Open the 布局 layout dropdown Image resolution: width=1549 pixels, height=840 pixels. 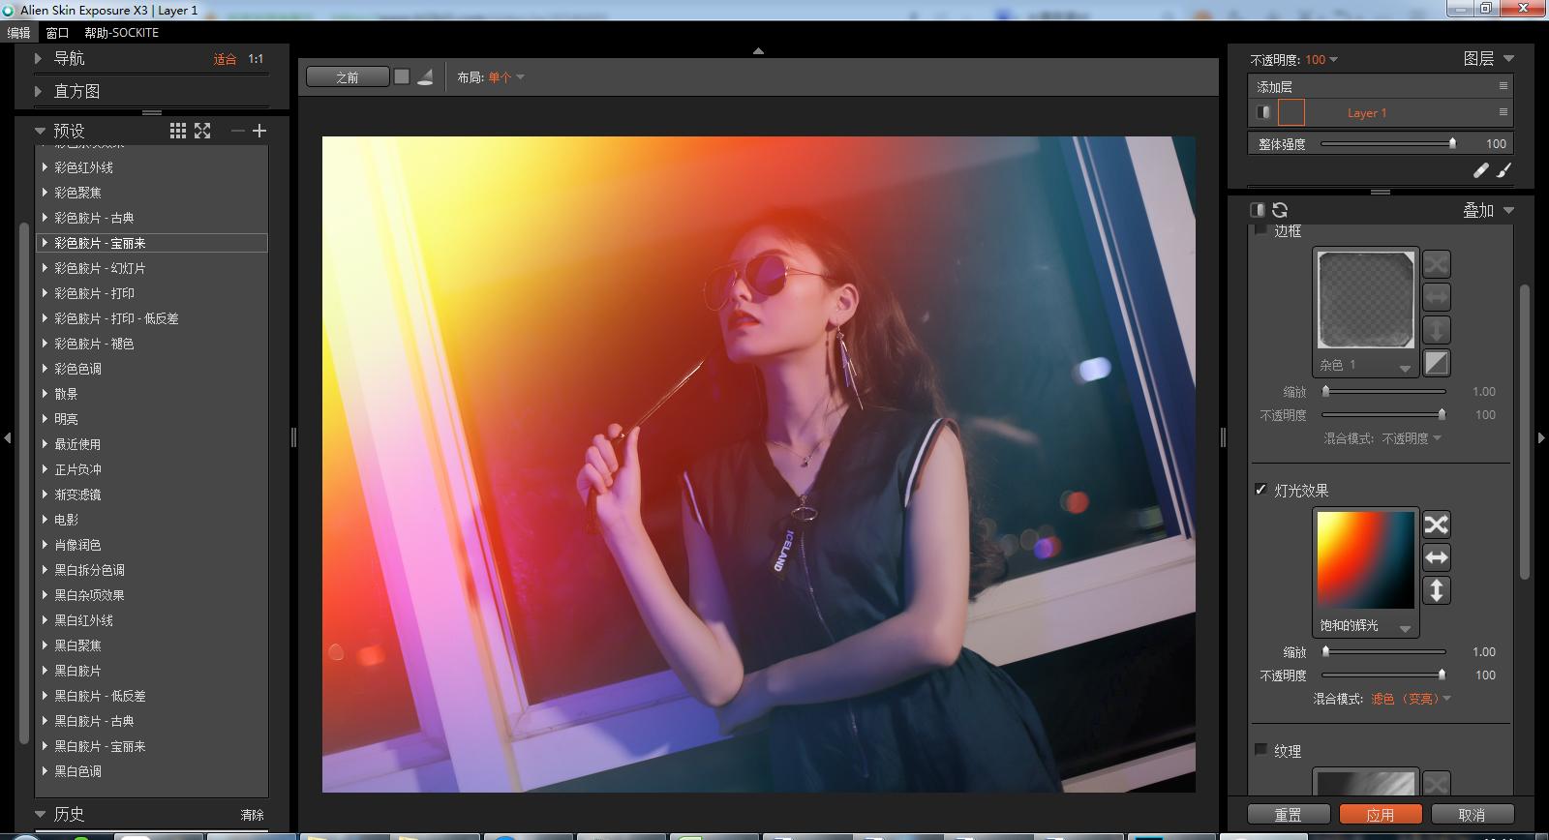pyautogui.click(x=505, y=77)
